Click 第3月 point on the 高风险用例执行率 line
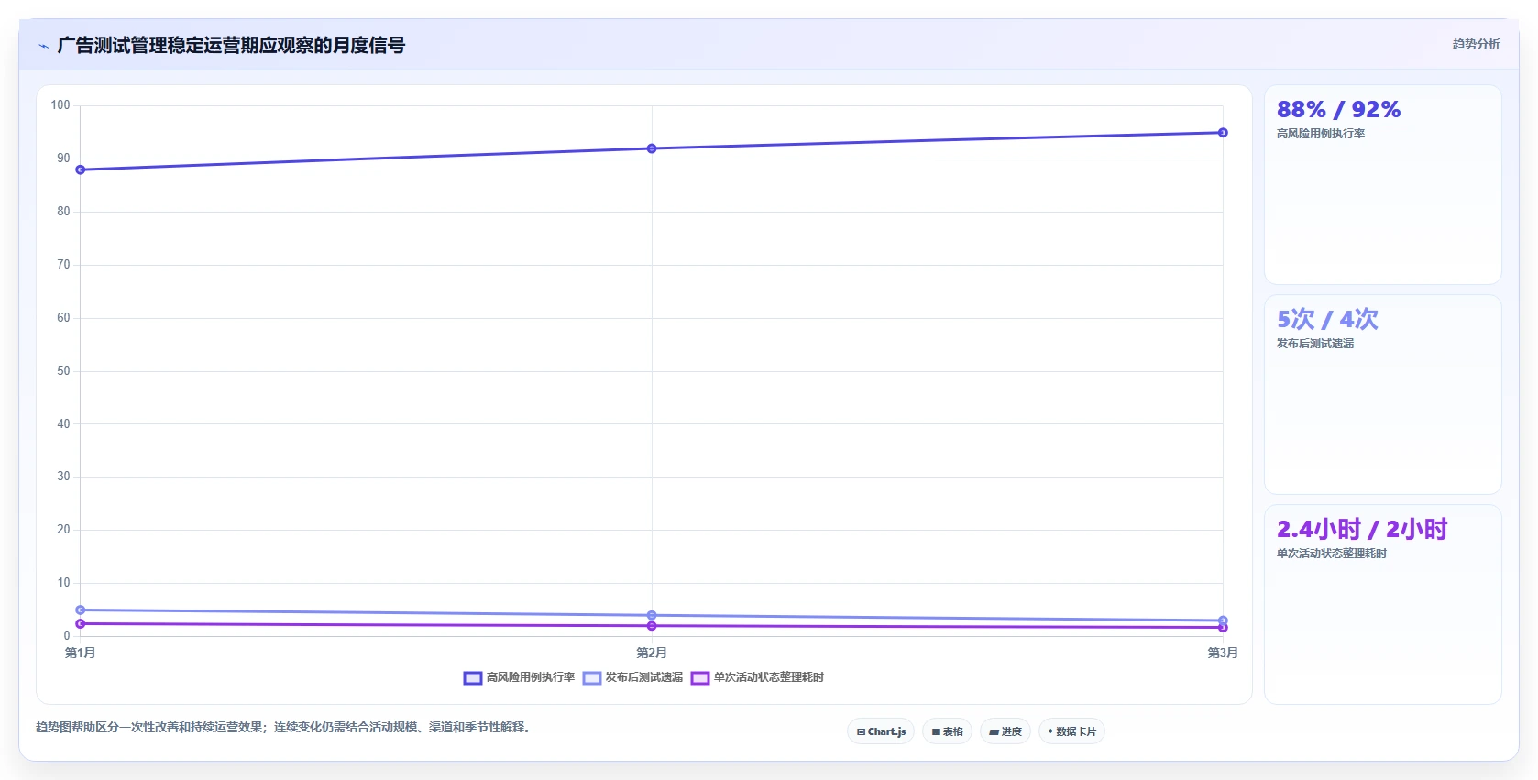This screenshot has width=1538, height=780. (1223, 133)
